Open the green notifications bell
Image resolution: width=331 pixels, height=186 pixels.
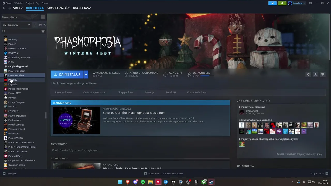tap(282, 3)
